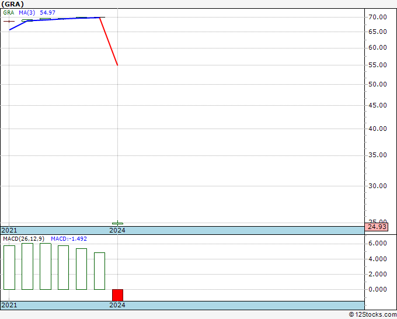Click the shortest green MACD bar beside the red bar
397x319 pixels.
point(99,271)
